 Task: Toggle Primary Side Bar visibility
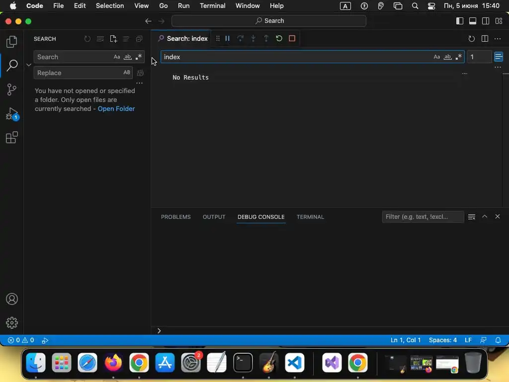coord(460,21)
